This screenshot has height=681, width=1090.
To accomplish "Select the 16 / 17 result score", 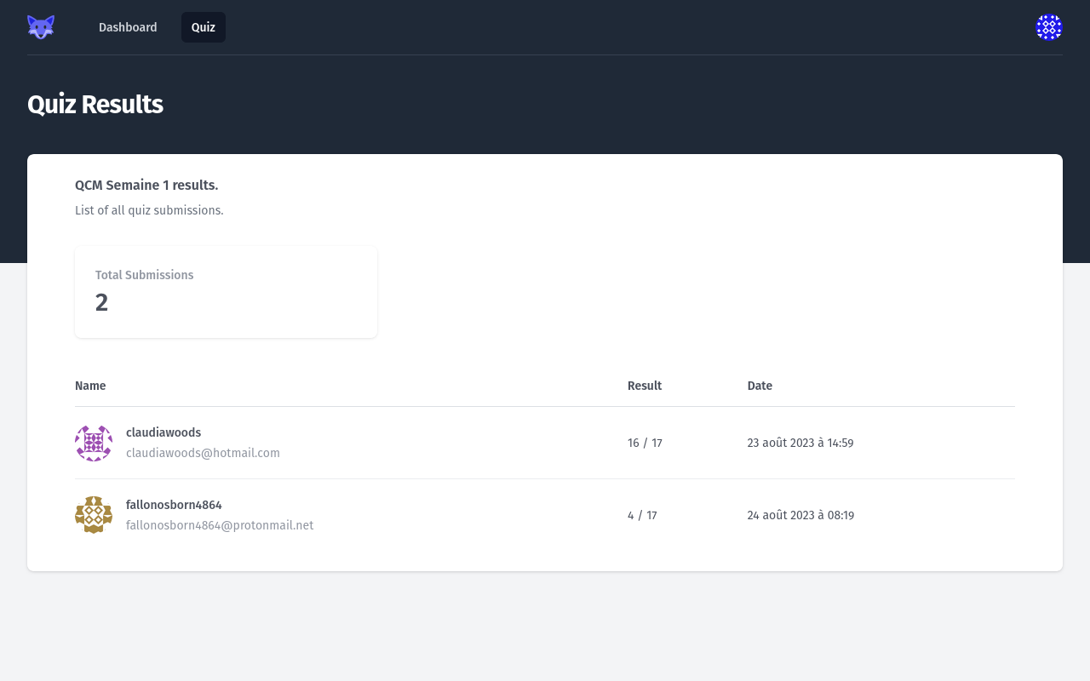I will pos(645,443).
